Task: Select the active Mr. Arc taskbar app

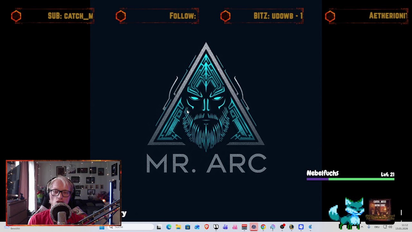Action: (254, 227)
